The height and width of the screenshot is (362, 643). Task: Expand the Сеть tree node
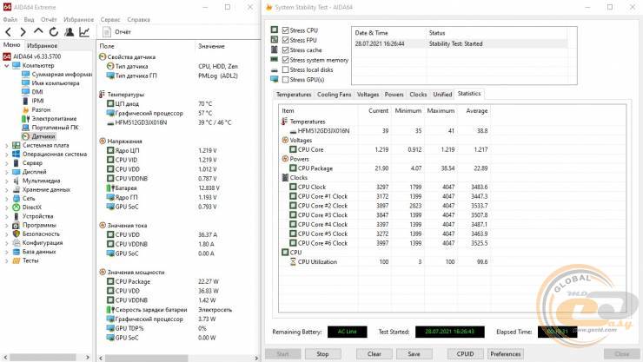(6, 199)
